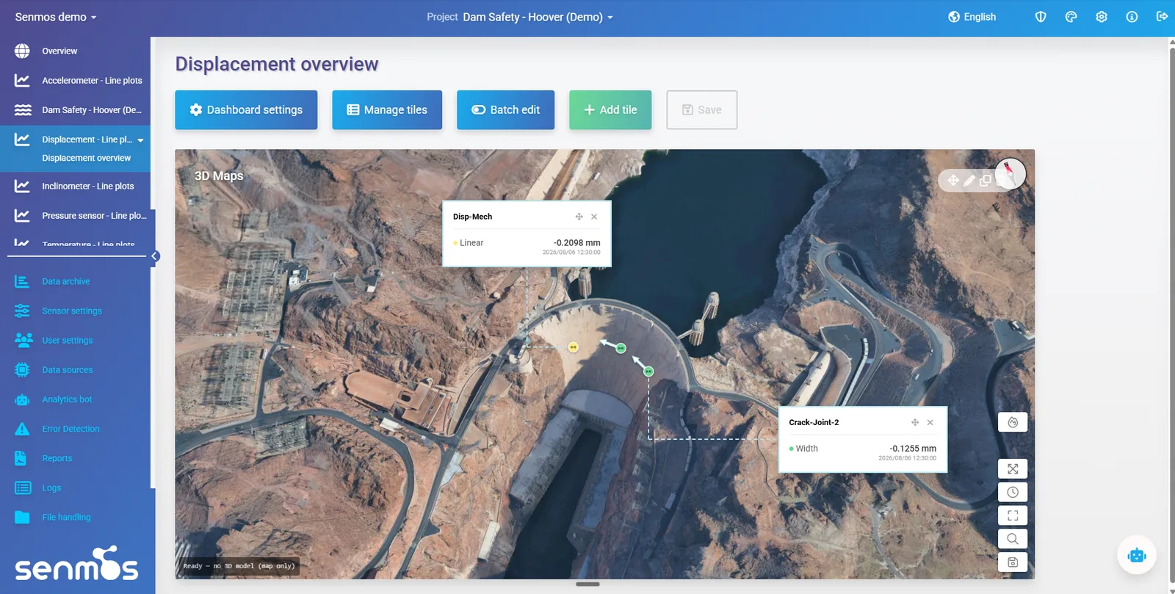This screenshot has height=594, width=1175.
Task: Select Displacement overview sub-item
Action: tap(86, 158)
